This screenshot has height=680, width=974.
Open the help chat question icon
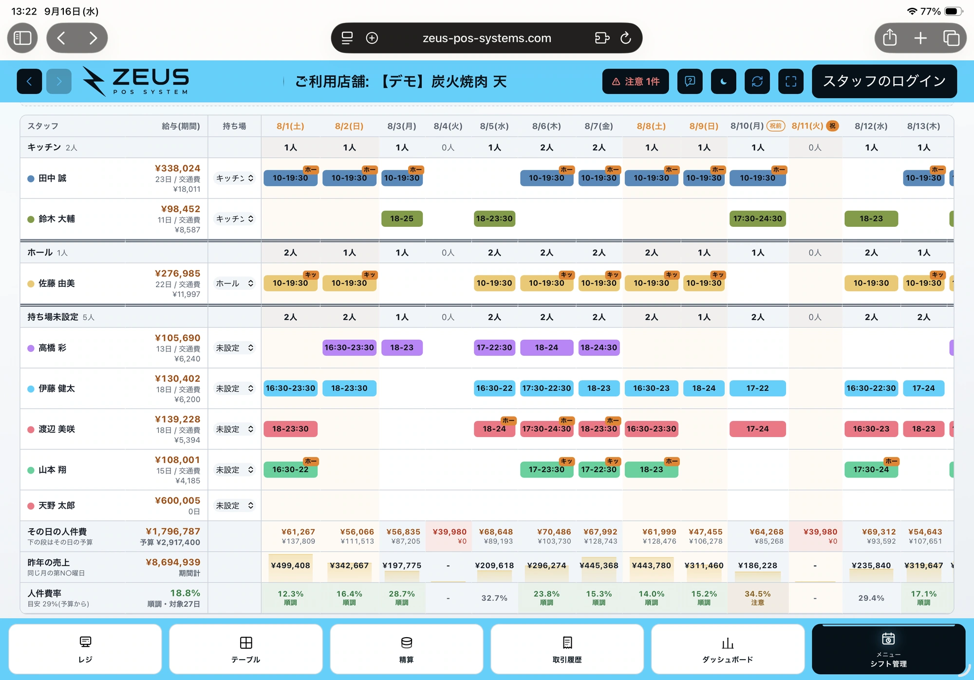[x=690, y=81]
